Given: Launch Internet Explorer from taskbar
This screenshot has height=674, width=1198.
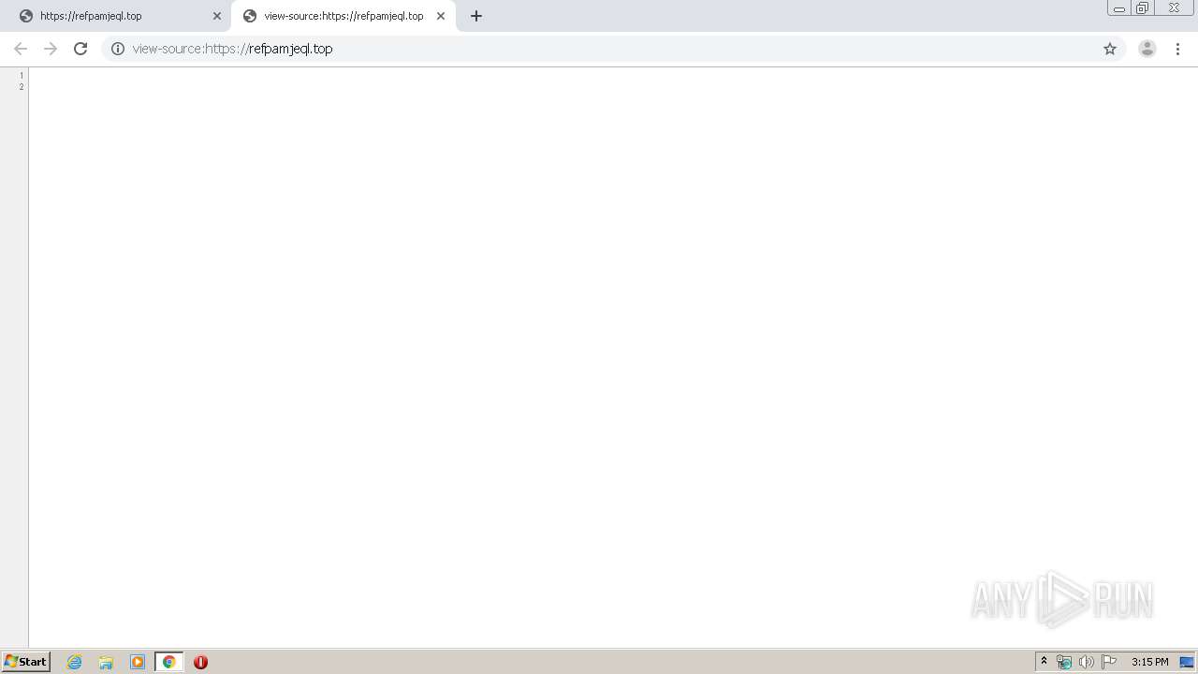Looking at the screenshot, I should pyautogui.click(x=75, y=662).
